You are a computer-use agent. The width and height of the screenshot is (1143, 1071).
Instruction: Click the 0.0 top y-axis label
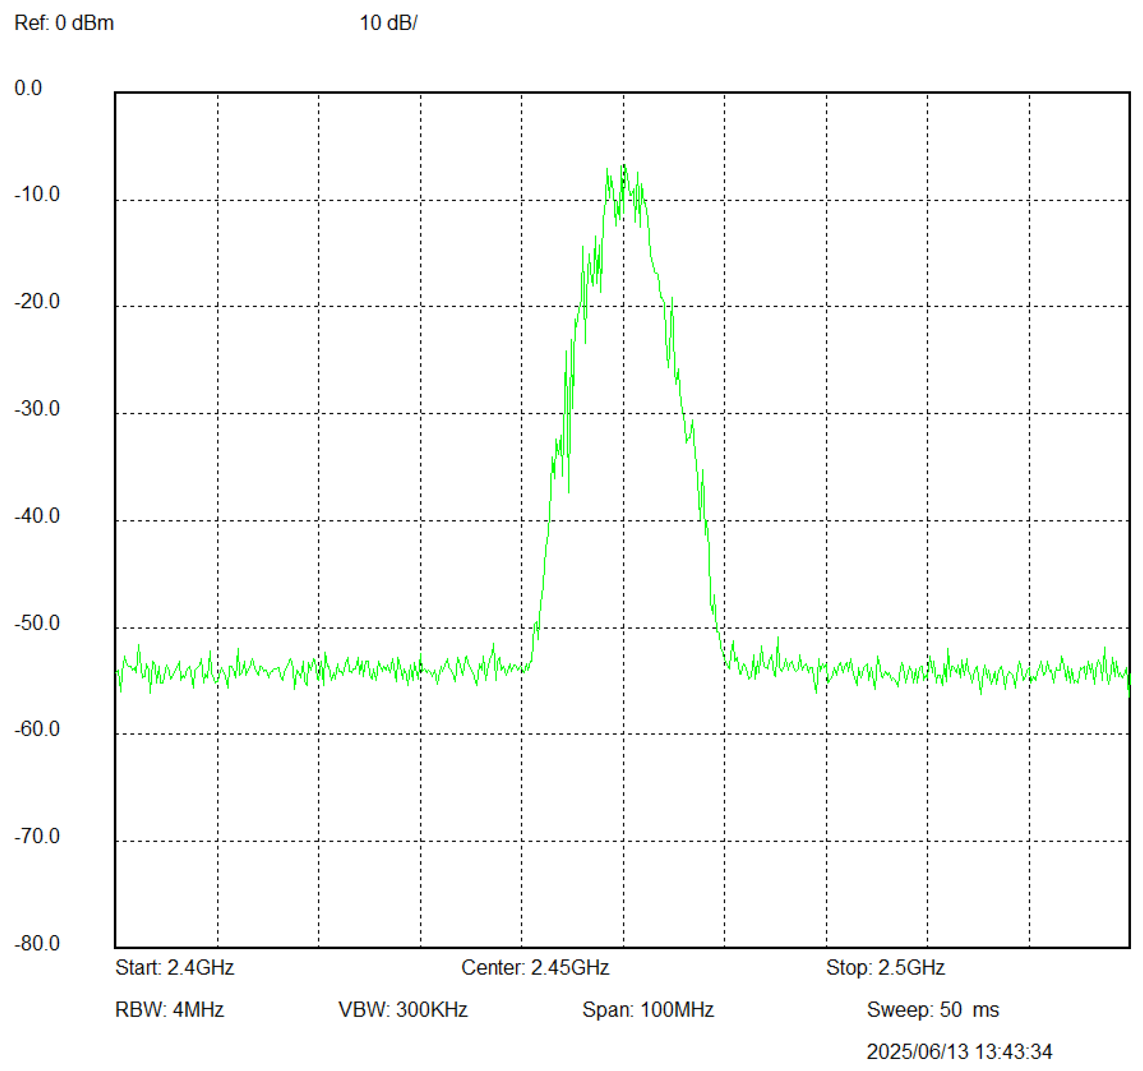point(28,88)
